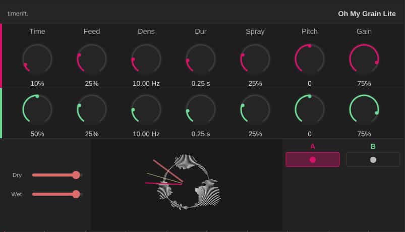The image size is (405, 232).
Task: Click the Spray 25% value in green row
Action: coord(255,134)
